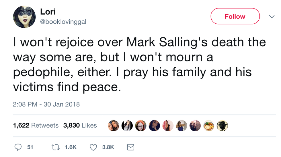Open the liker avatar with glasses and orange beanie
This screenshot has height=157, width=281.
coord(141,126)
